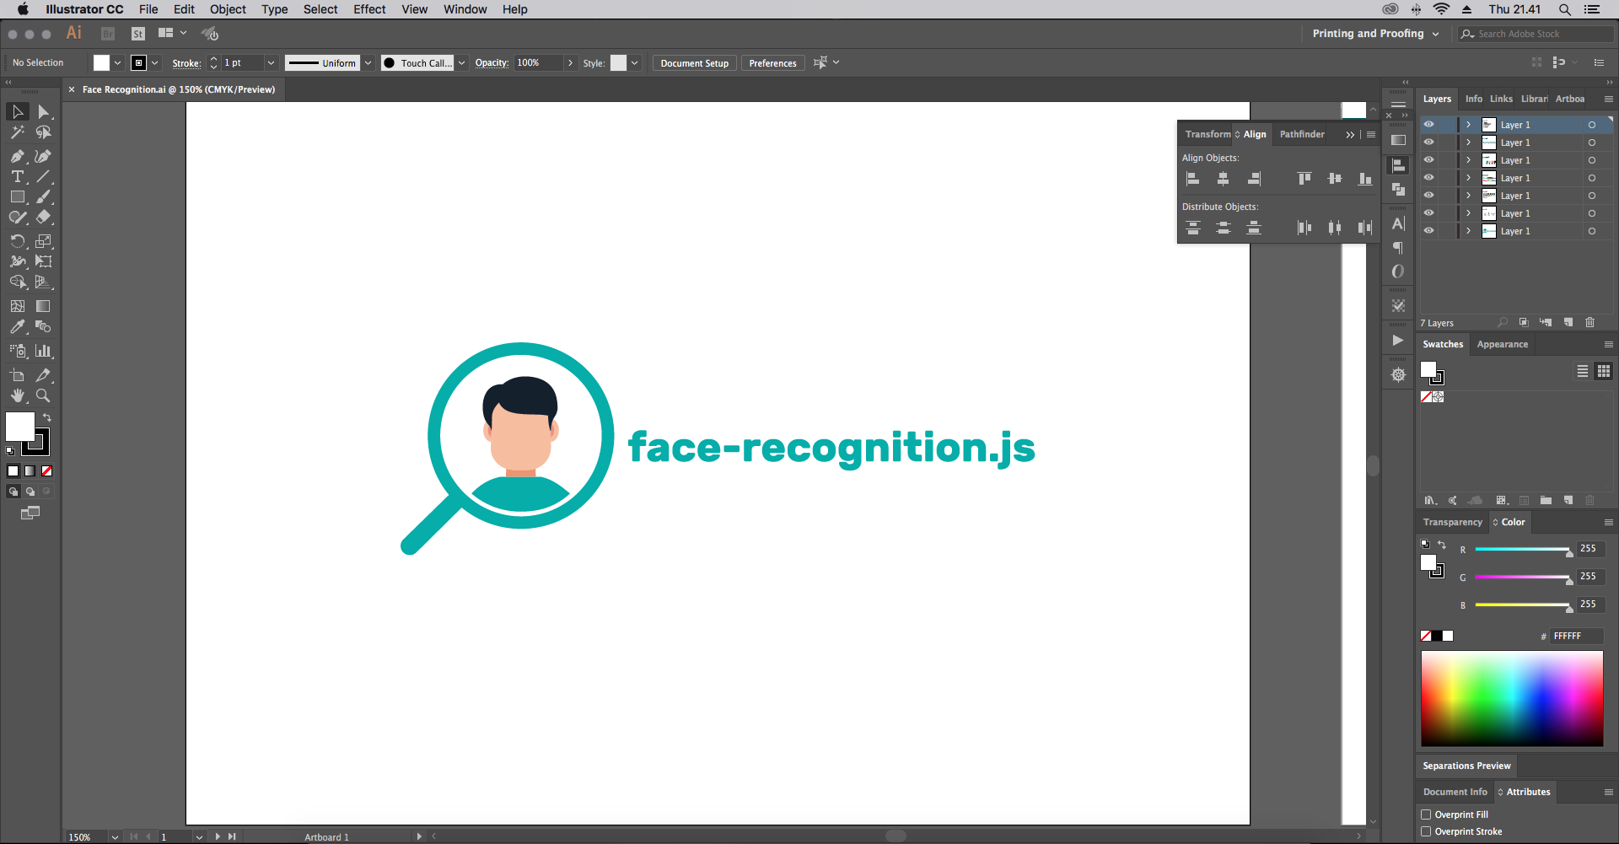Choose the Artboard tool
This screenshot has height=844, width=1619.
17,375
